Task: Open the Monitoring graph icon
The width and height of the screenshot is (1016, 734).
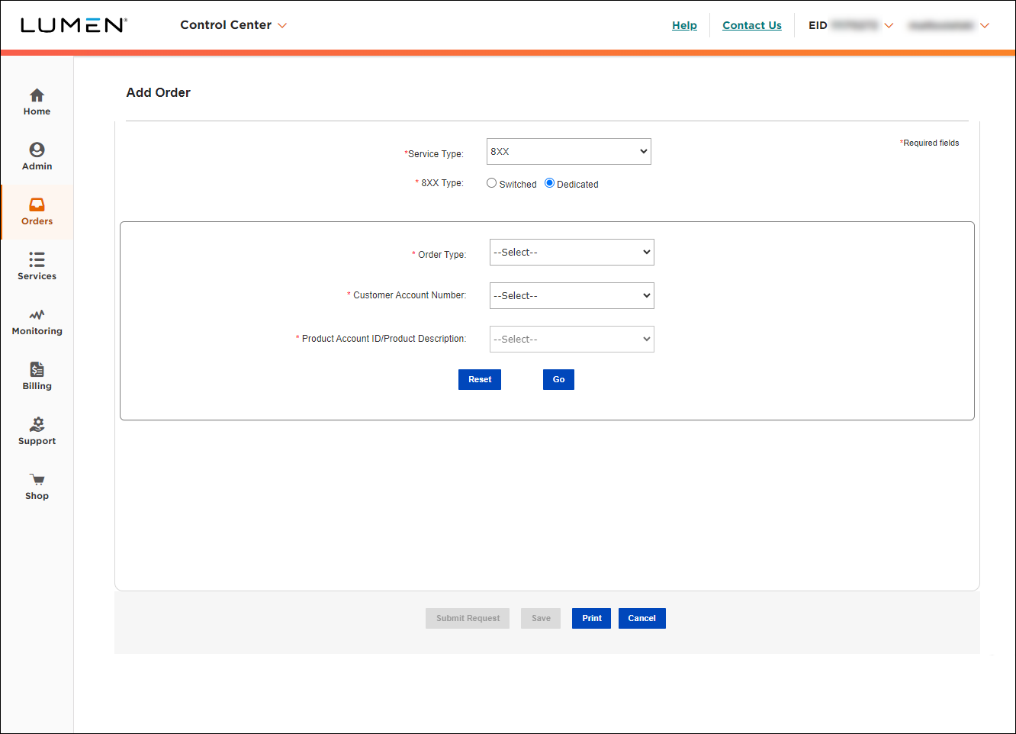Action: point(37,314)
